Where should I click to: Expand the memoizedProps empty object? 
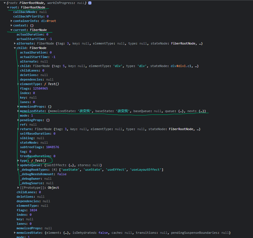pyautogui.click(x=18, y=106)
